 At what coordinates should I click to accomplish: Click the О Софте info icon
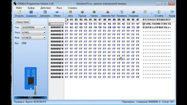coord(159,12)
